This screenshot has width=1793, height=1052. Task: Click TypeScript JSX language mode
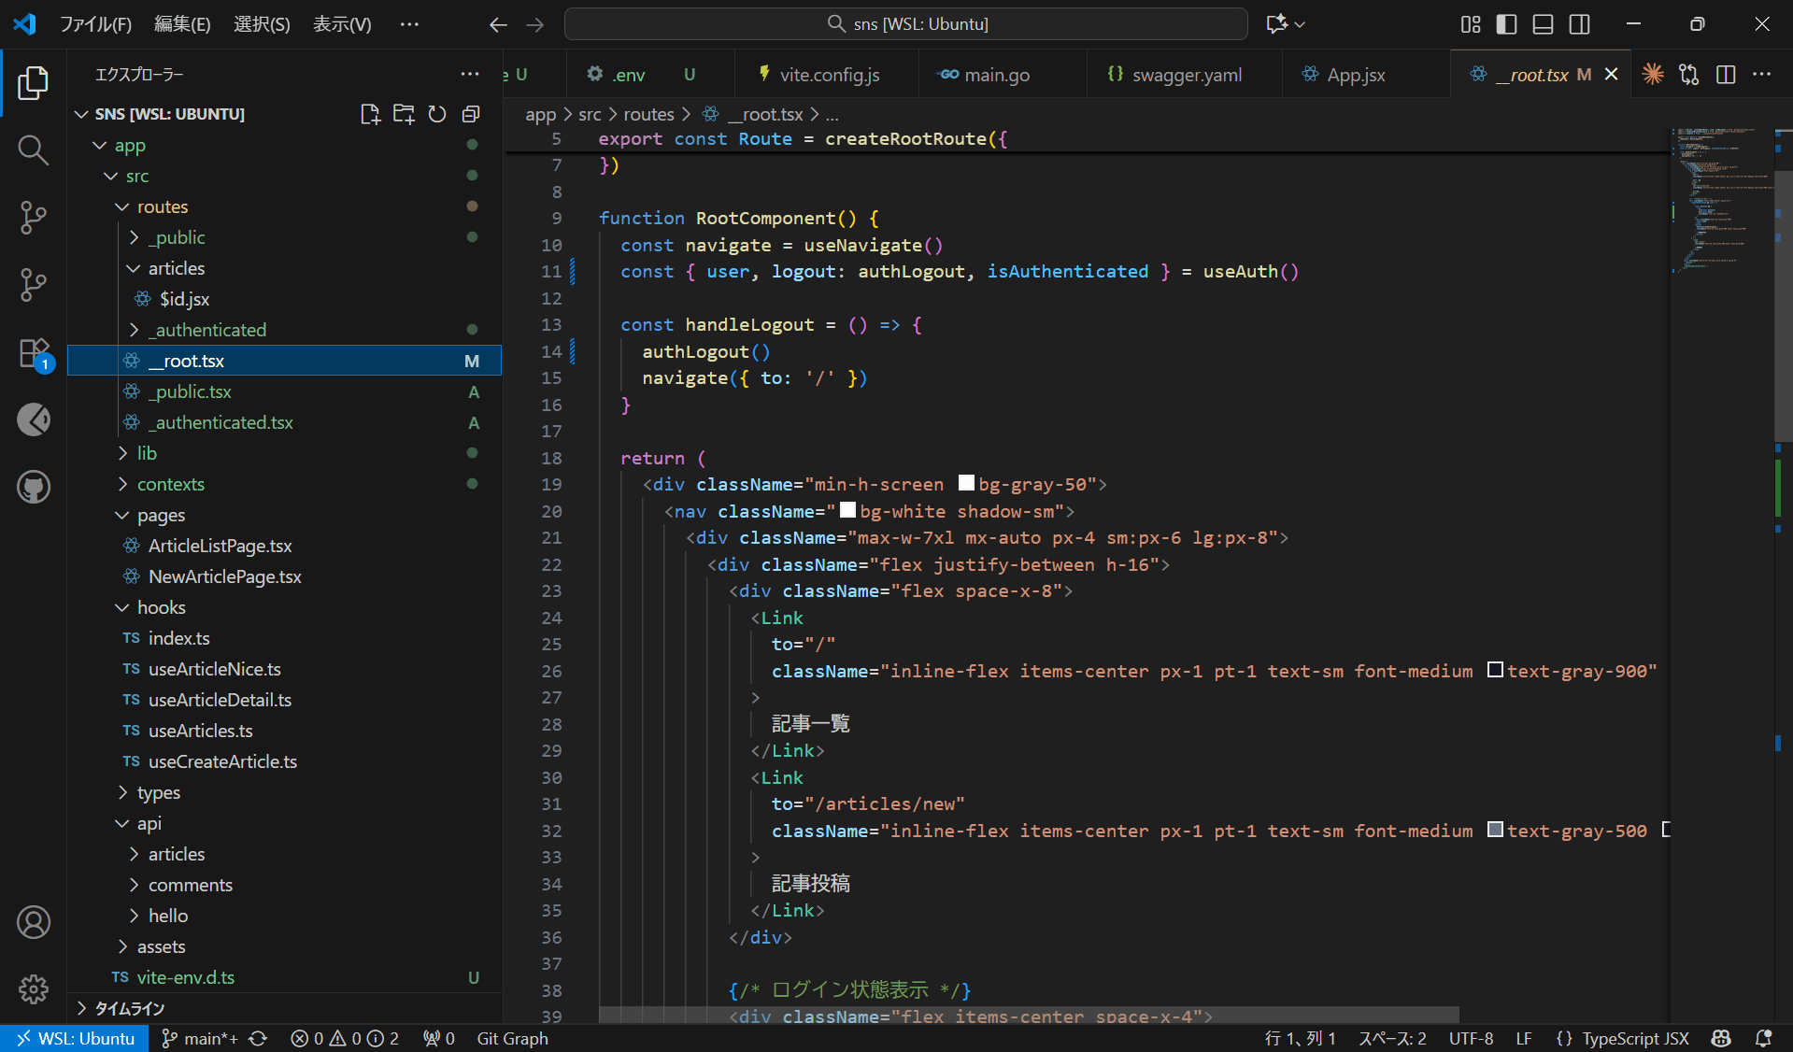coord(1634,1038)
